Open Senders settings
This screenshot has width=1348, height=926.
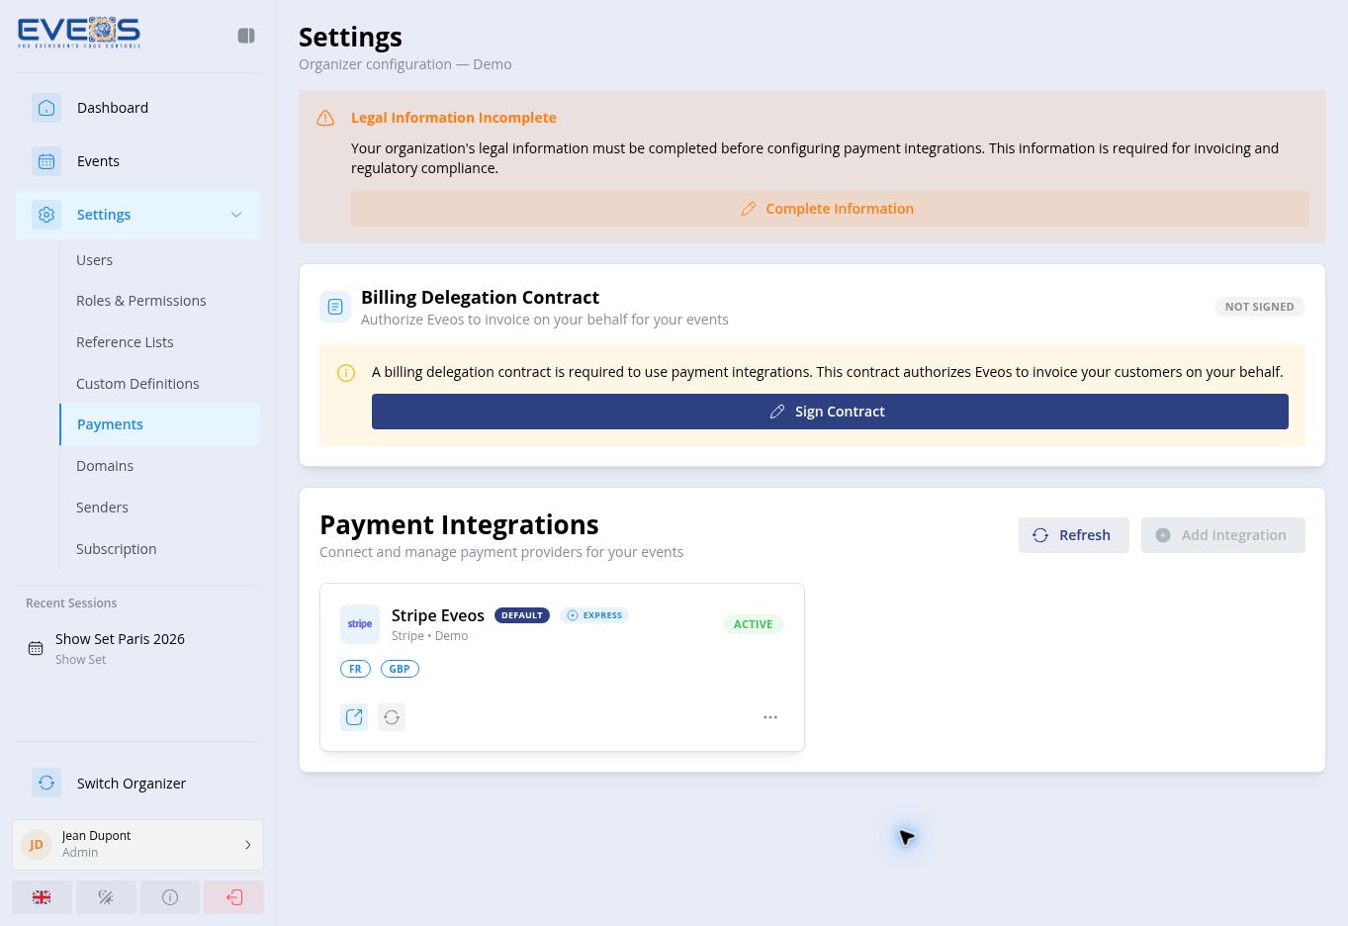click(x=102, y=508)
